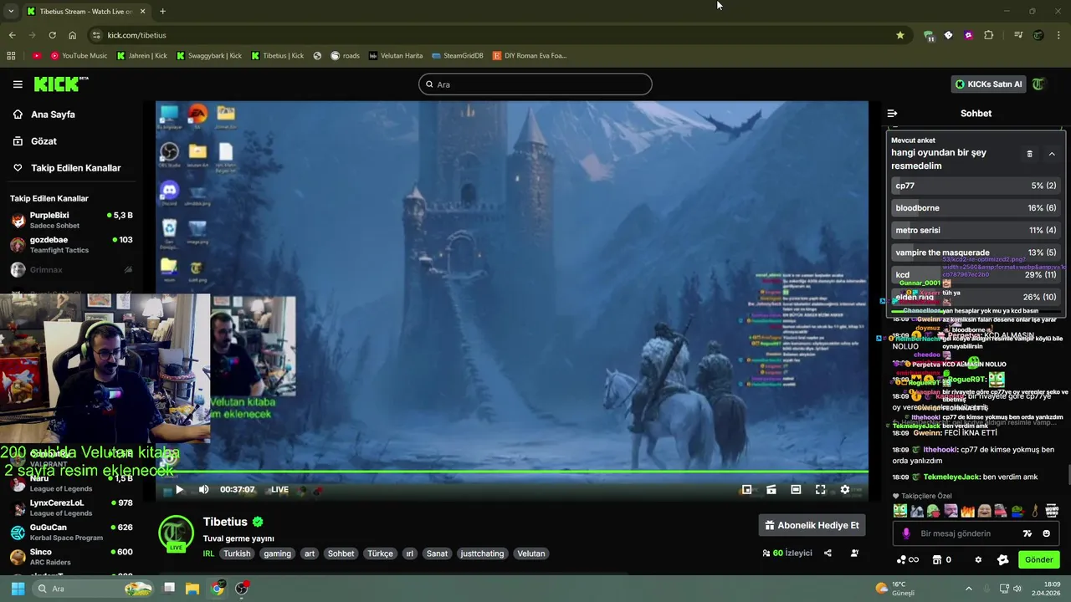Click the translate icon in chat input
The image size is (1071, 602).
[x=1027, y=533]
